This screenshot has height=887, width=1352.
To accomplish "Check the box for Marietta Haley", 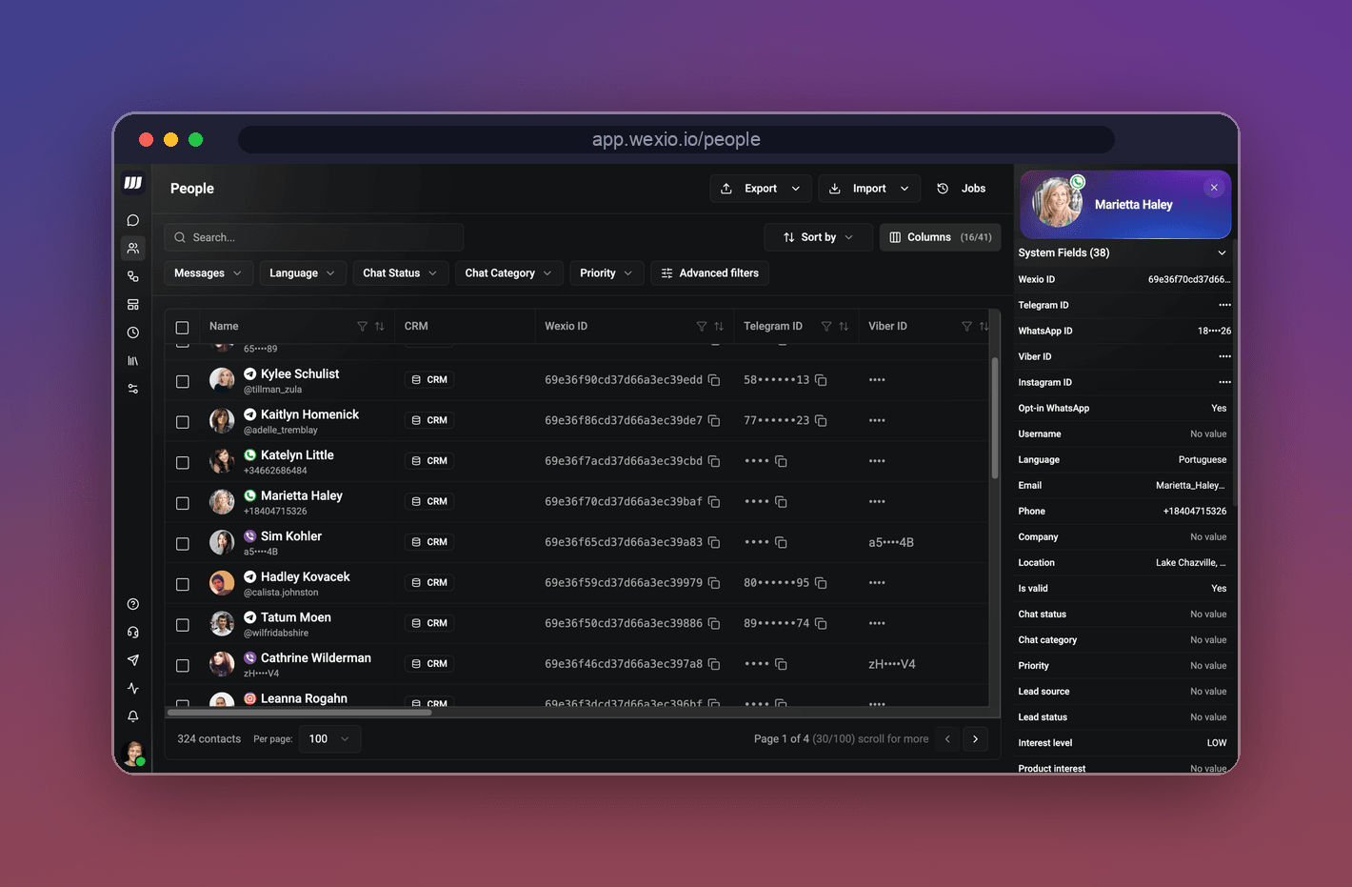I will (183, 503).
